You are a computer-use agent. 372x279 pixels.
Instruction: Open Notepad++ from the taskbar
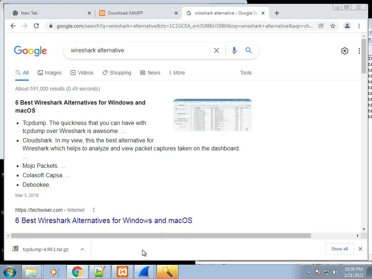click(x=100, y=272)
